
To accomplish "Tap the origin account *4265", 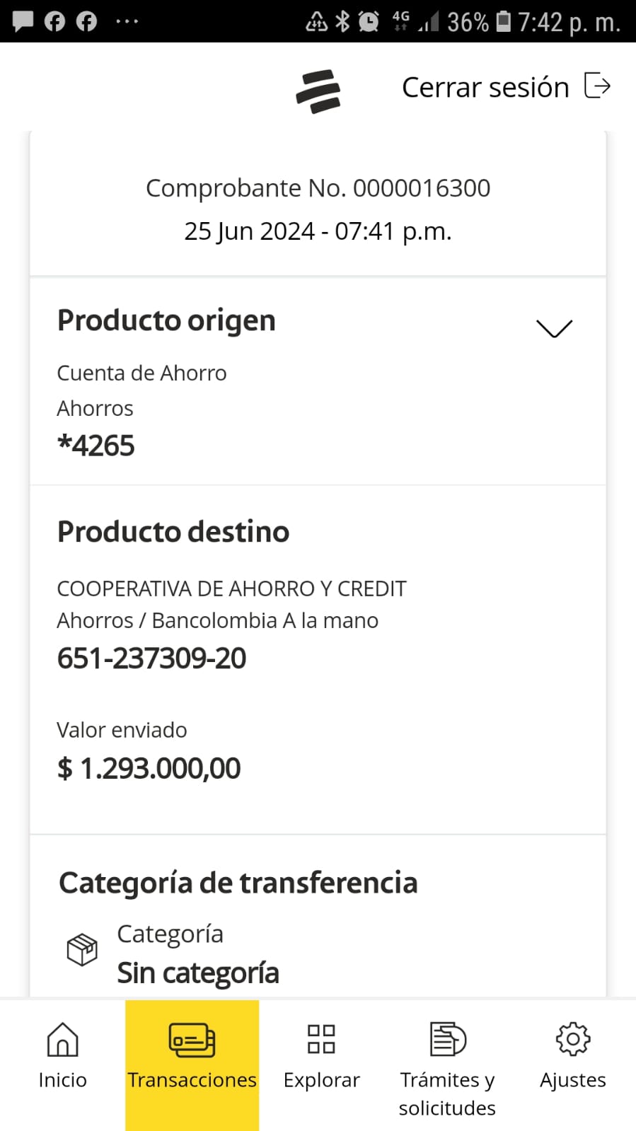I will point(96,446).
